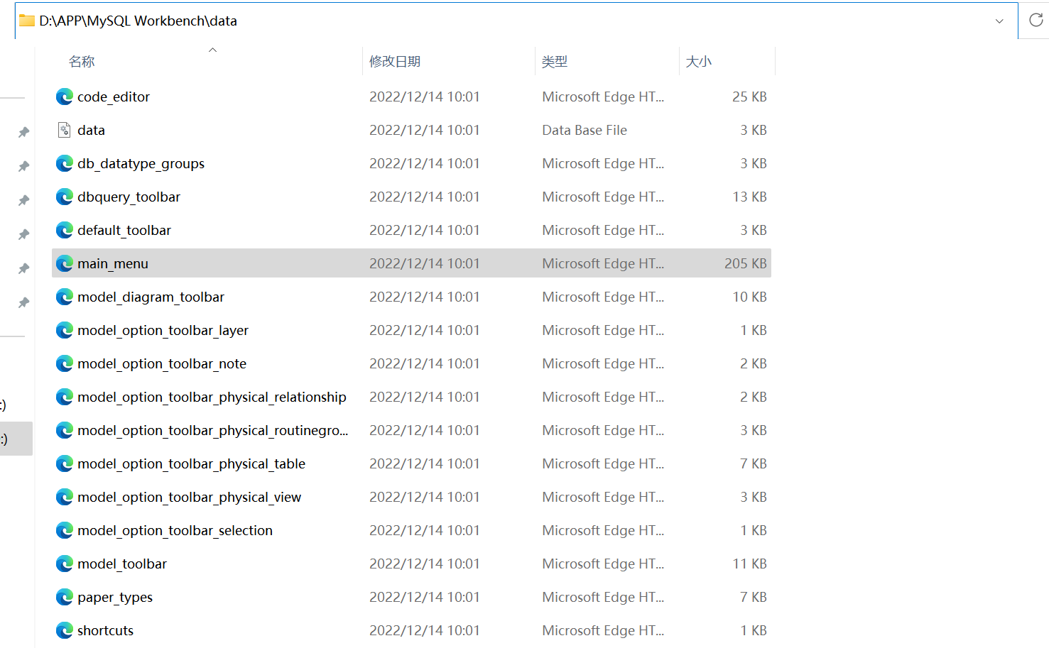Click the Data Base File type text
1049x648 pixels.
click(585, 130)
